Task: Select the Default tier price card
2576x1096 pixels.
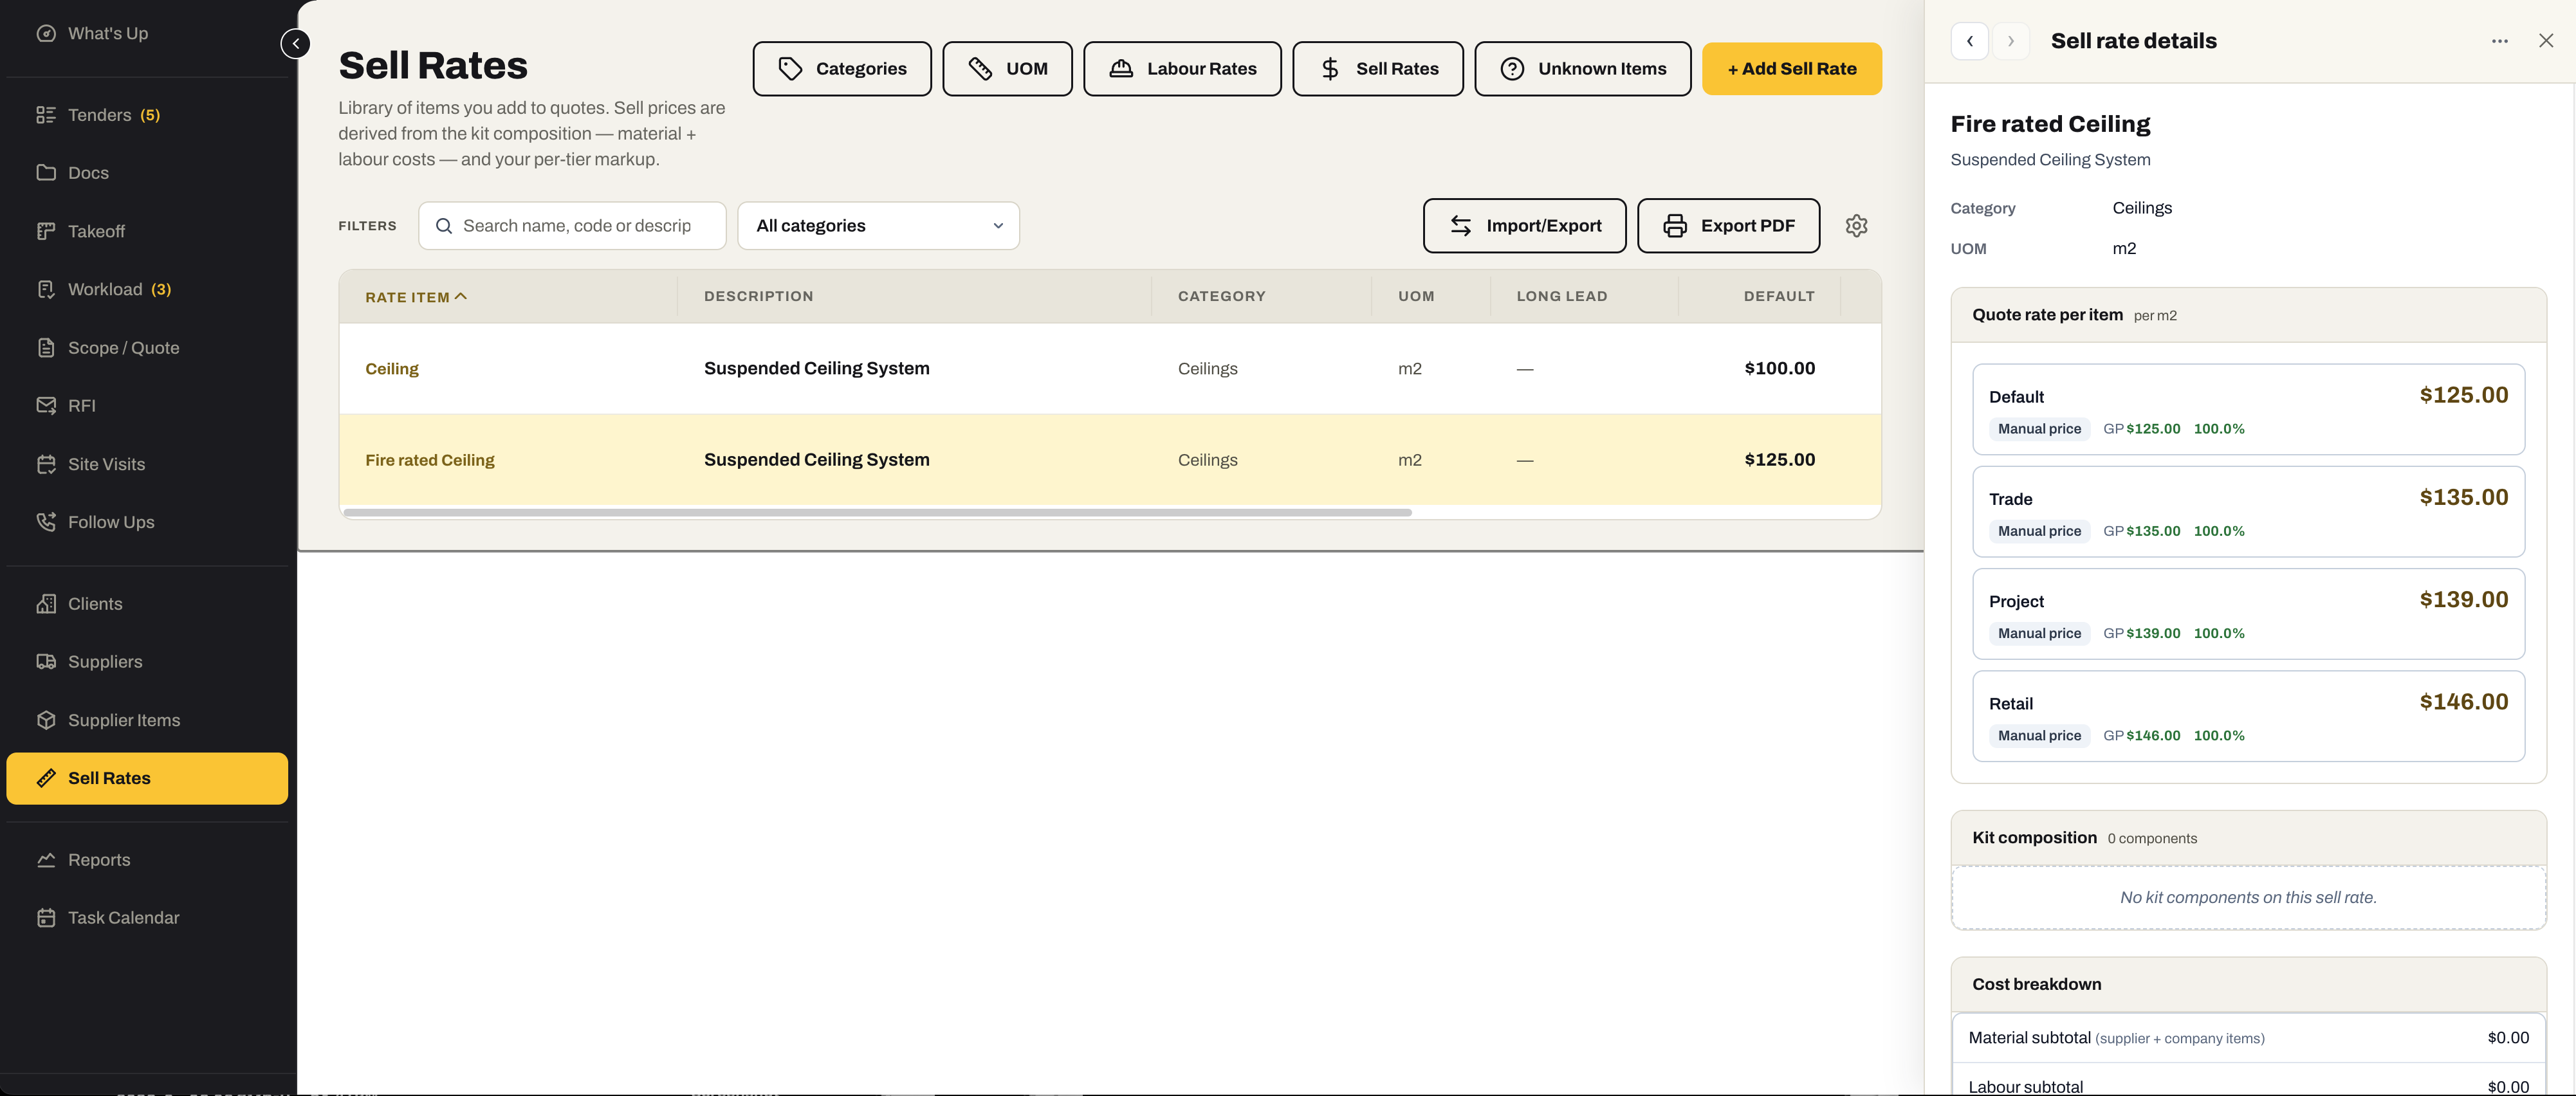Action: (x=2248, y=410)
